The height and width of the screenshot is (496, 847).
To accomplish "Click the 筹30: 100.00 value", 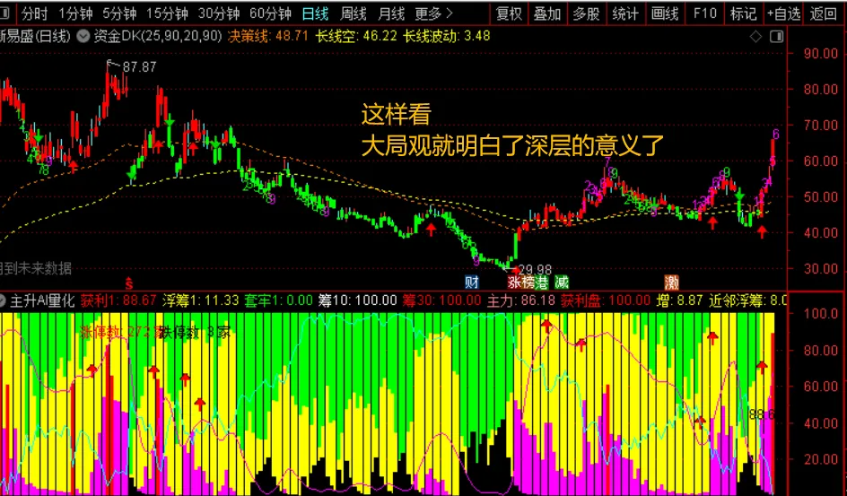I will (441, 300).
